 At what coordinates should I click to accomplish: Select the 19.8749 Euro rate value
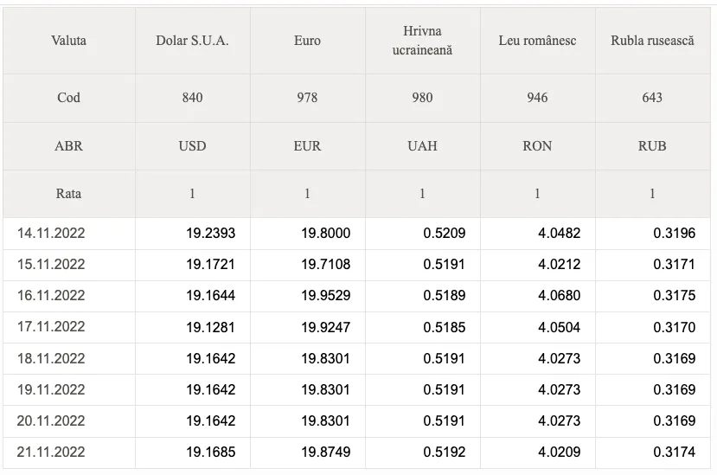pos(325,452)
